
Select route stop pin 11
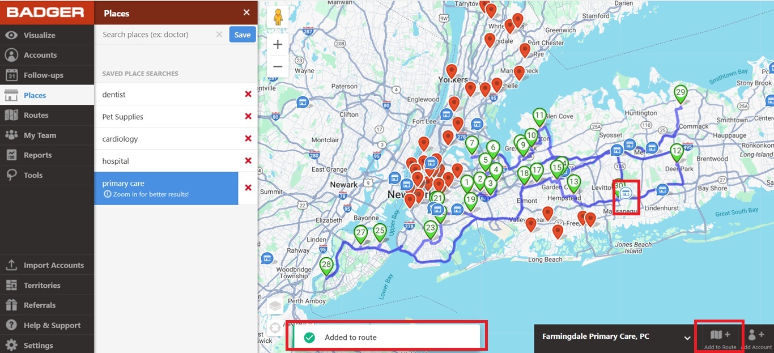539,117
